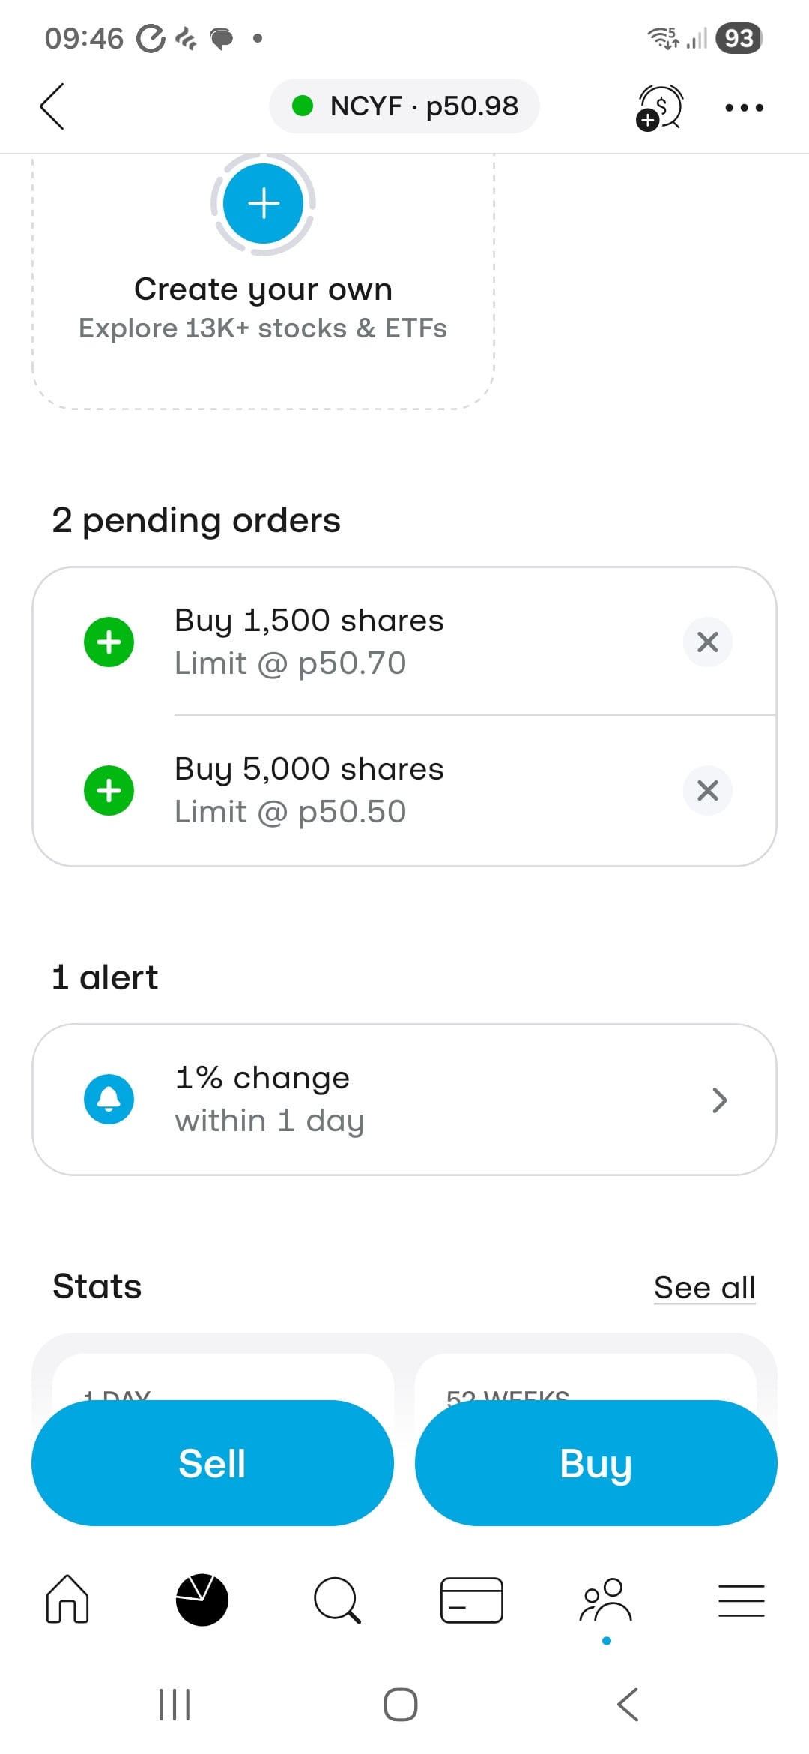Tap the back arrow at top left
This screenshot has height=1754, width=809.
[x=52, y=106]
